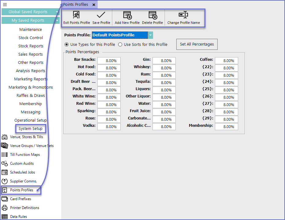Select Use Types for this Profile

point(67,45)
